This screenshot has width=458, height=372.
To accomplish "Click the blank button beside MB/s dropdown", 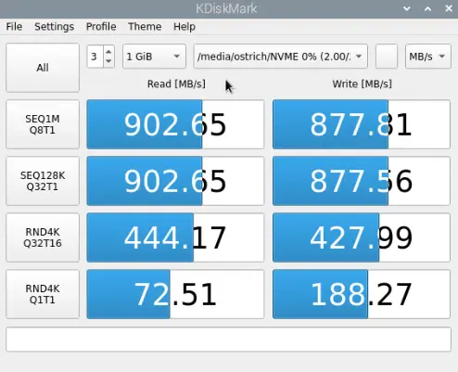I will pyautogui.click(x=387, y=57).
